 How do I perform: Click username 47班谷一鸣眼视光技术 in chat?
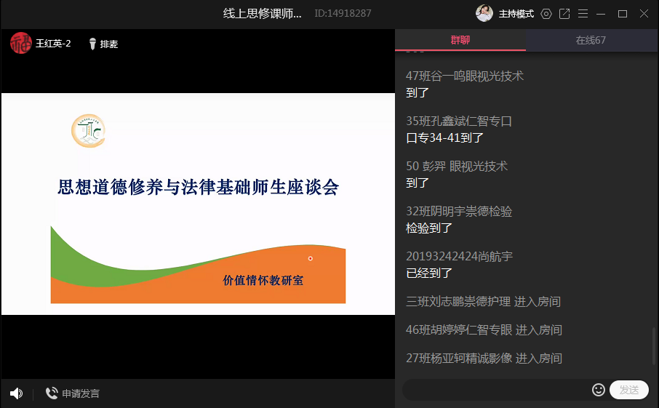pos(465,76)
